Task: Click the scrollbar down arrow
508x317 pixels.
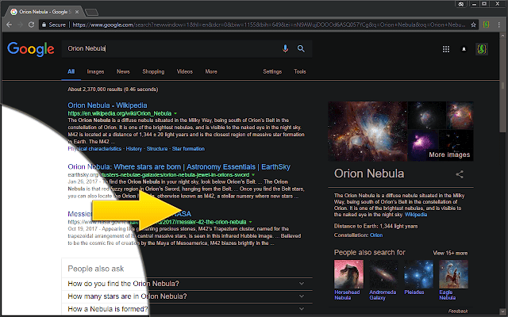Action: (502, 311)
